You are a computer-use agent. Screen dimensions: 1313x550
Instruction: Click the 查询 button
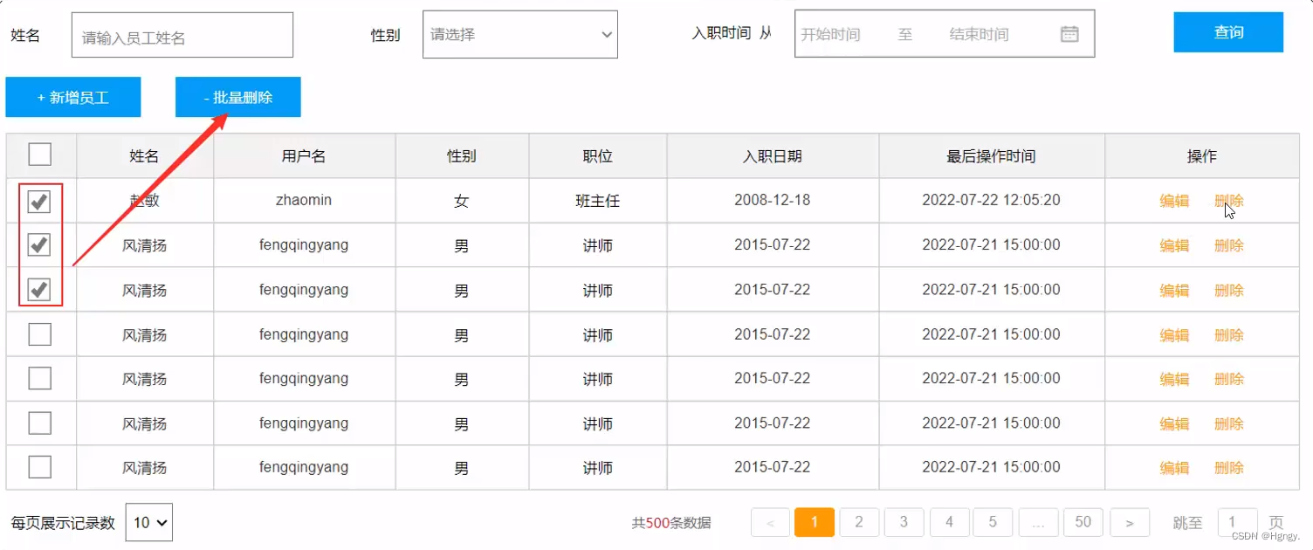1228,32
